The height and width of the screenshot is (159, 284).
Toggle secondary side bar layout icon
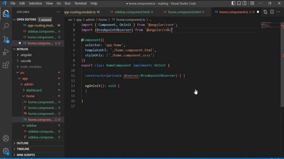(245, 3)
